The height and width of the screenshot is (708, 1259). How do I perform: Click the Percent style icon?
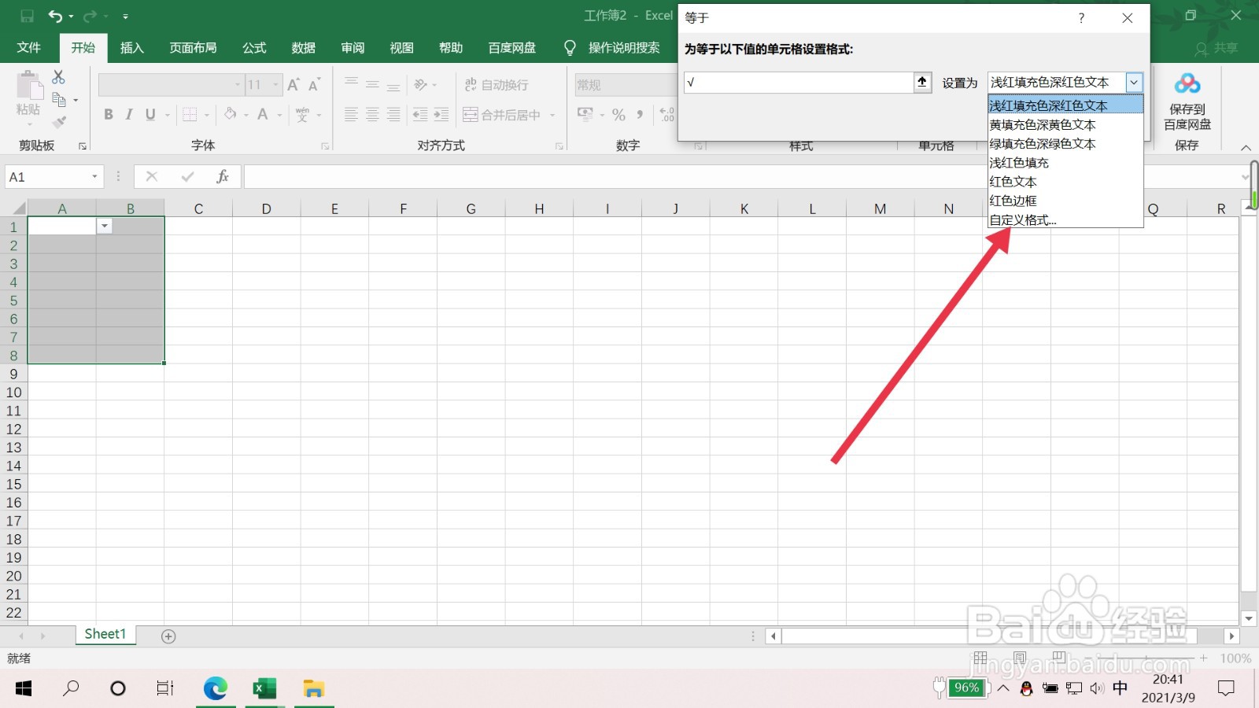tap(618, 115)
